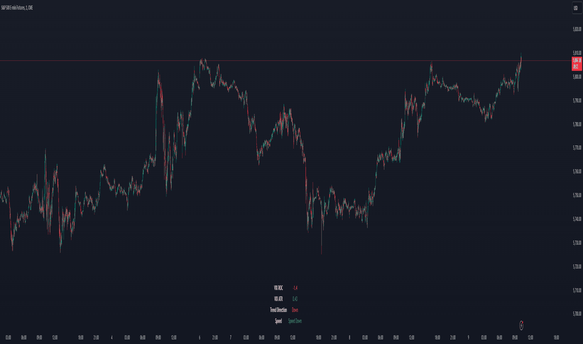Click the red horizontal price line
583x344 pixels.
(285, 60)
